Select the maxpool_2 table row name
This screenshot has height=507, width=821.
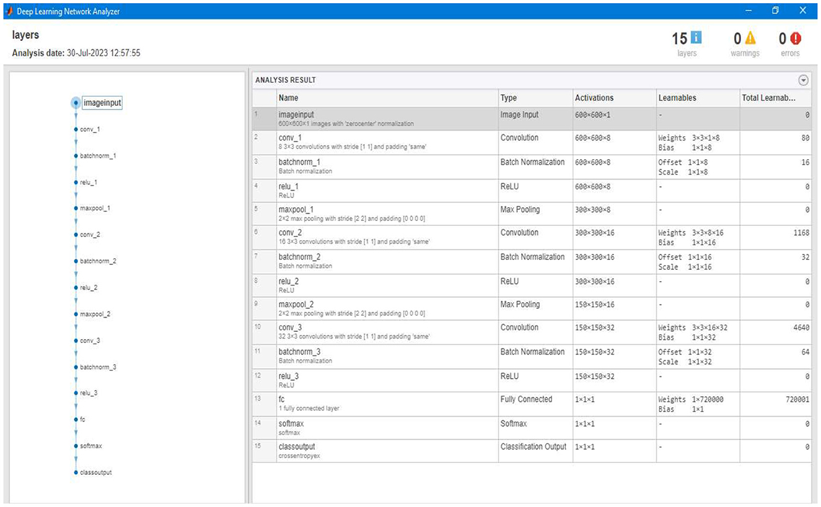click(296, 304)
